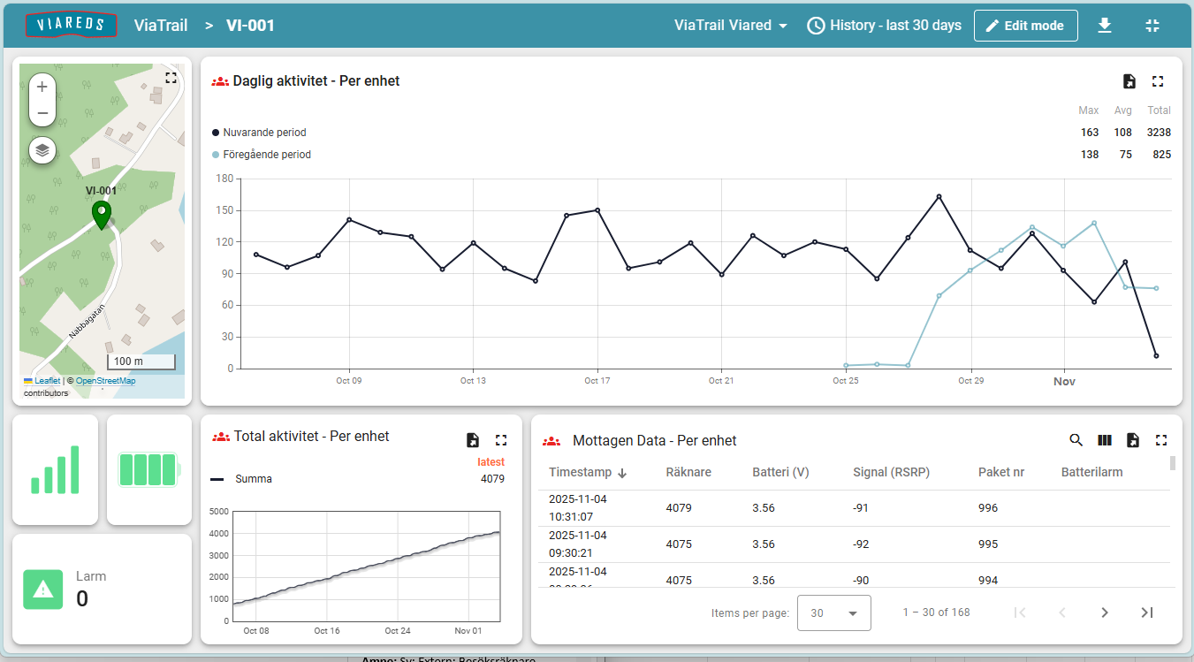
Task: Open the Items per page dropdown
Action: [x=834, y=612]
